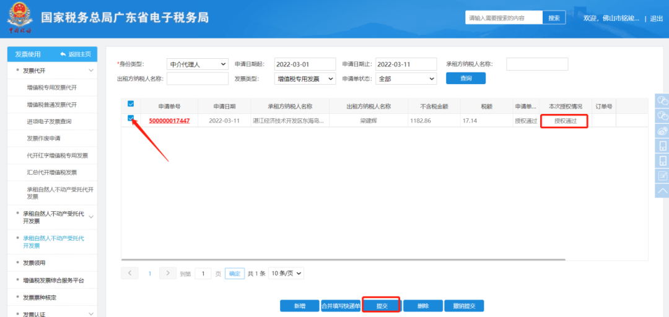The width and height of the screenshot is (669, 317).
Task: Click the 新增 button
Action: click(300, 306)
